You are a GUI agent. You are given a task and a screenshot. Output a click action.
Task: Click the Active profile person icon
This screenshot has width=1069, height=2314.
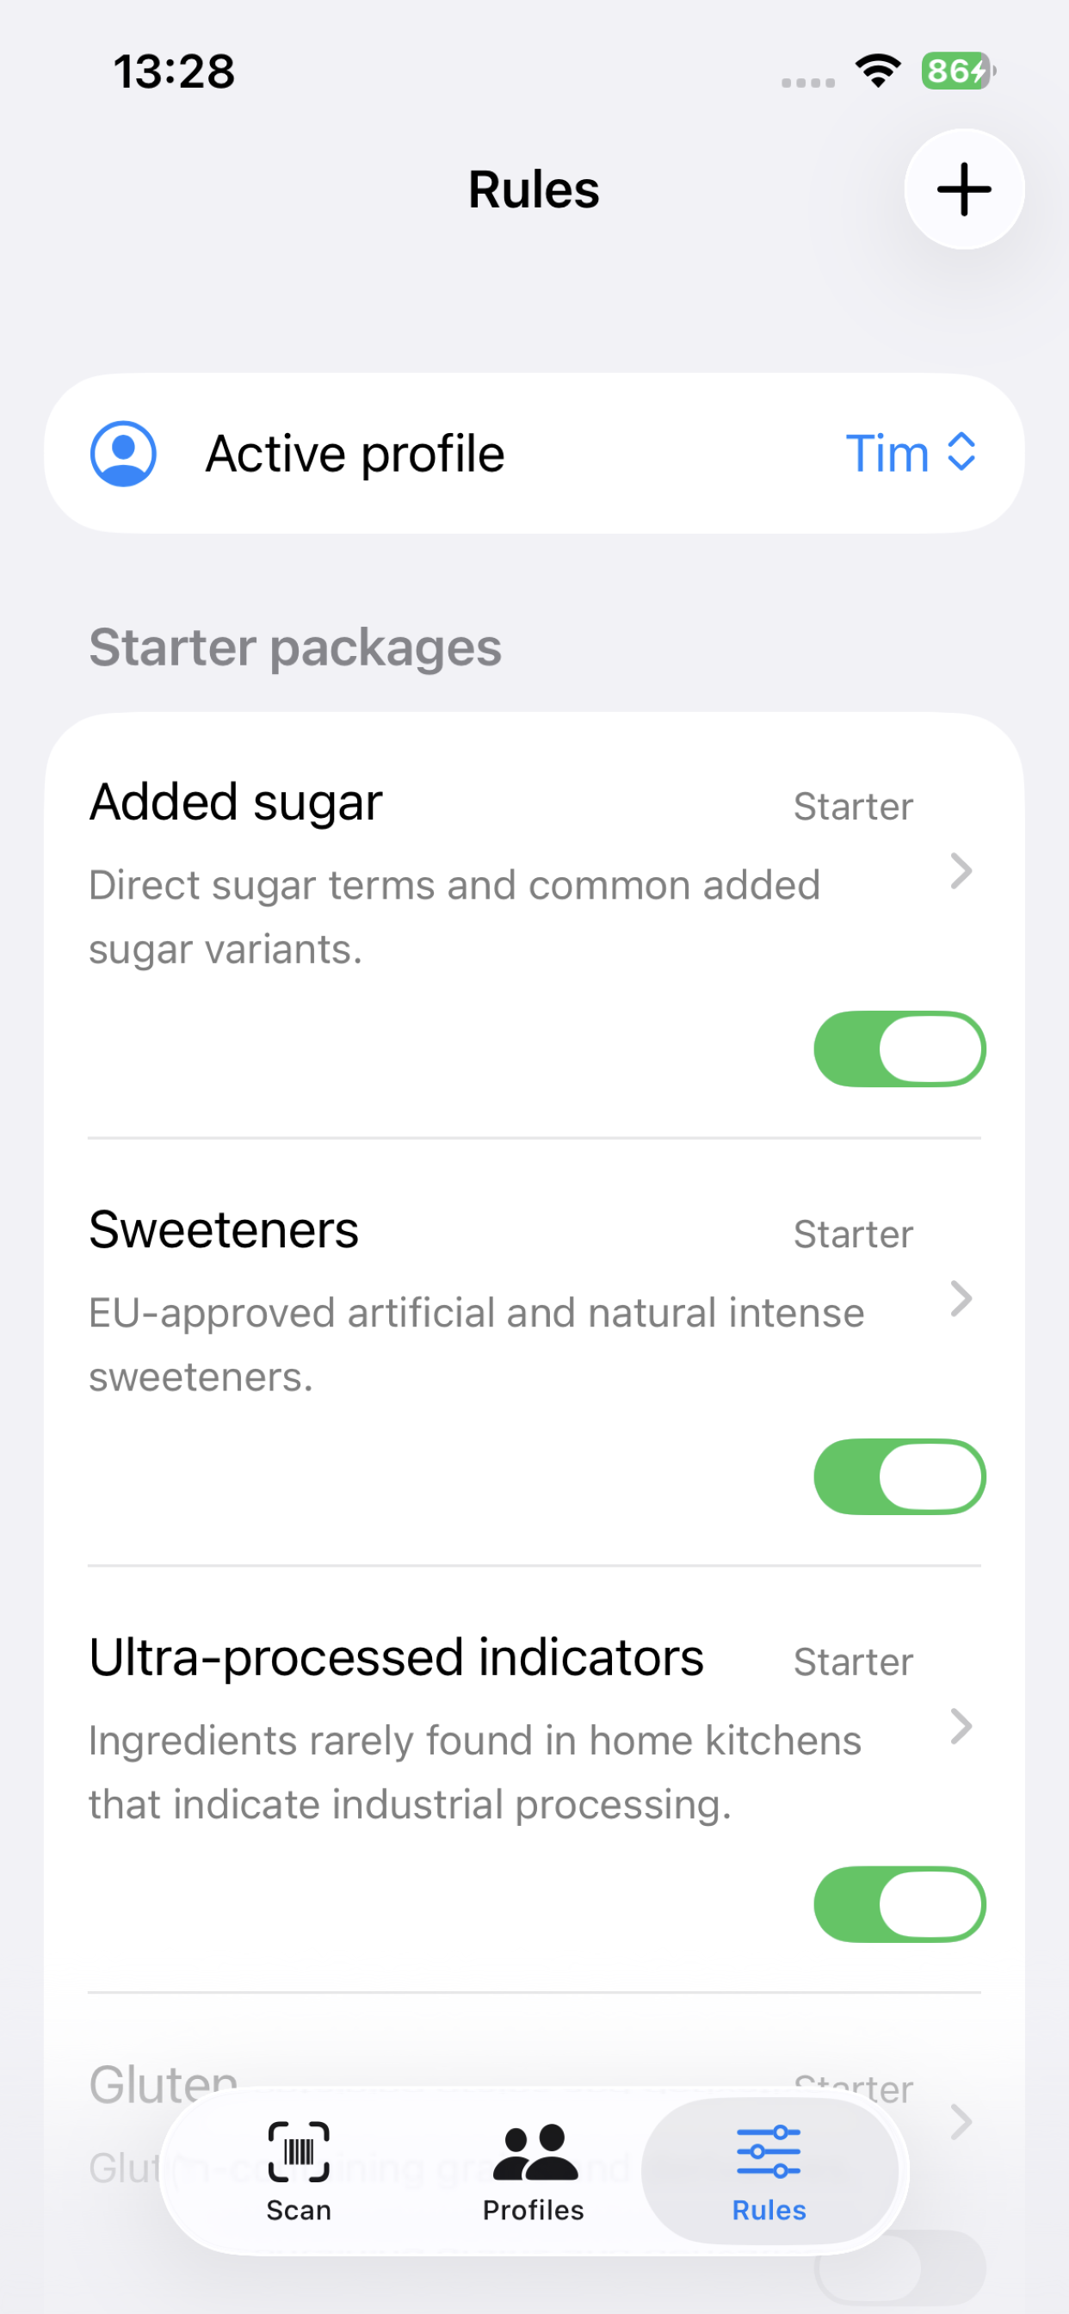pos(123,454)
